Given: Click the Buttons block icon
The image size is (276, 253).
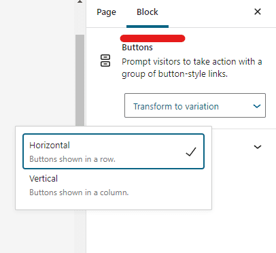Looking at the screenshot, I should coord(105,61).
